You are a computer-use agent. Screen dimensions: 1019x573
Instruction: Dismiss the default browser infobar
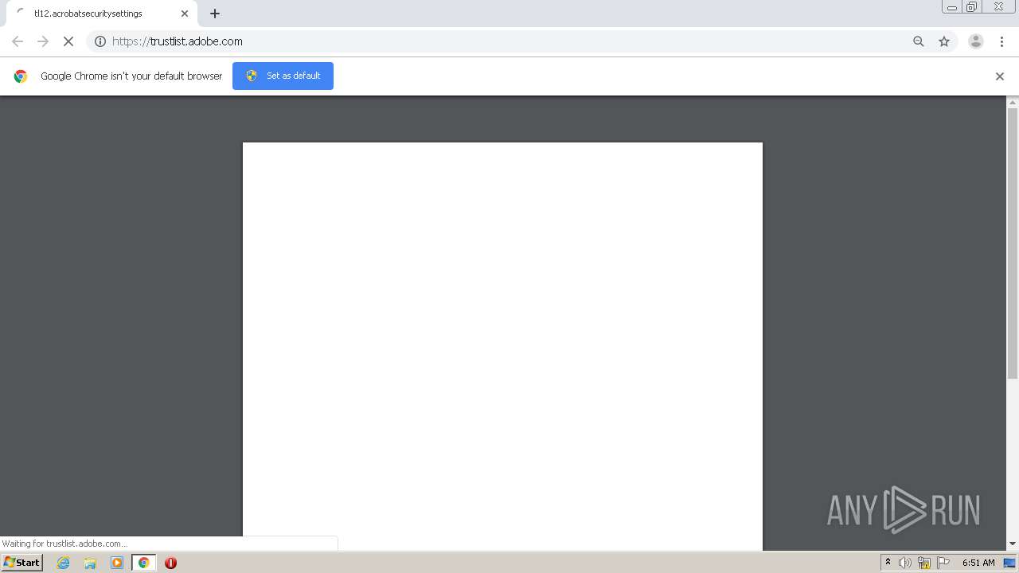[1000, 76]
